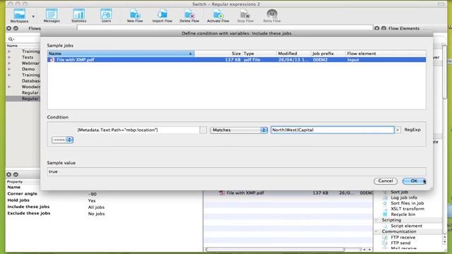This screenshot has width=452, height=254.
Task: Select the FTP send flow element
Action: [x=400, y=243]
